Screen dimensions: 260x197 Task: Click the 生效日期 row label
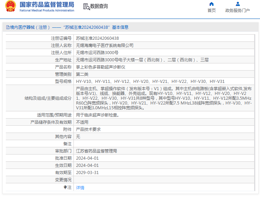pyautogui.click(x=63, y=165)
